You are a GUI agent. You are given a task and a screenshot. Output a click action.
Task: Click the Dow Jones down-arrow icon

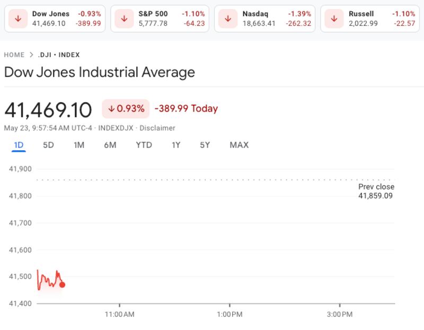pos(19,19)
